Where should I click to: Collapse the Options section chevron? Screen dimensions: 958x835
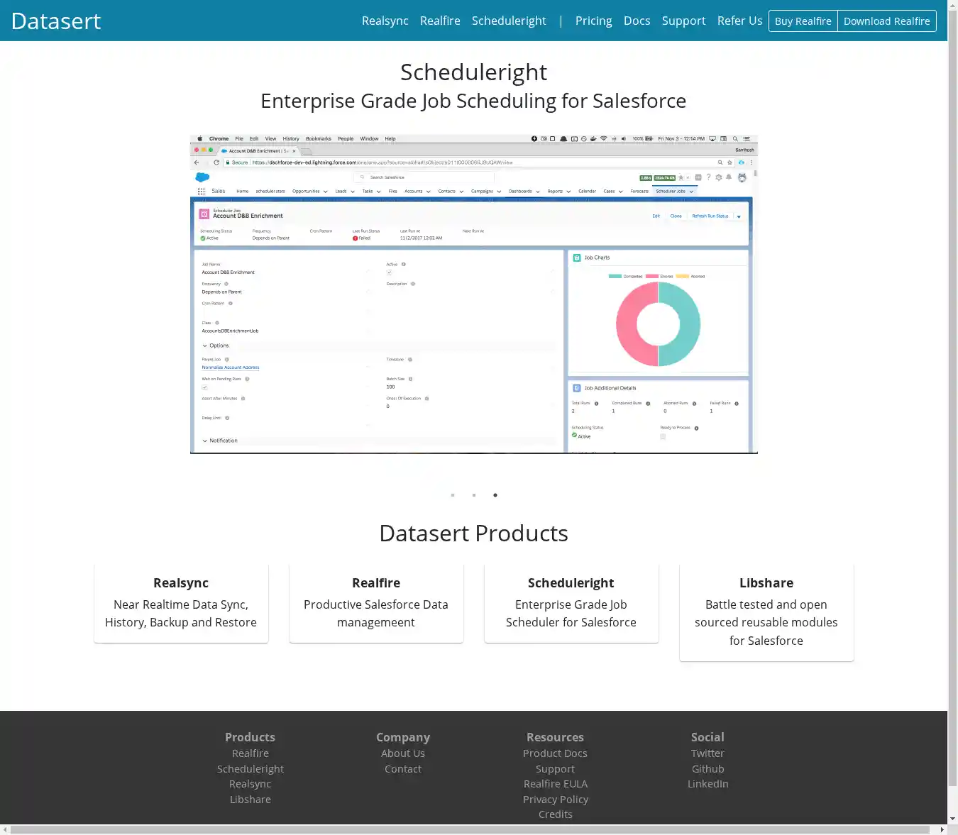tap(205, 346)
